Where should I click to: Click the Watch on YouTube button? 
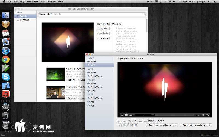pos(128,125)
